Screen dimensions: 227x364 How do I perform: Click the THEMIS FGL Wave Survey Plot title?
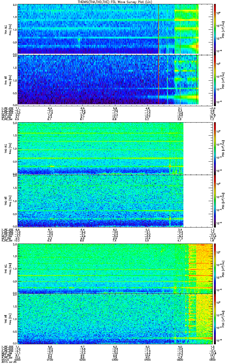115,2
